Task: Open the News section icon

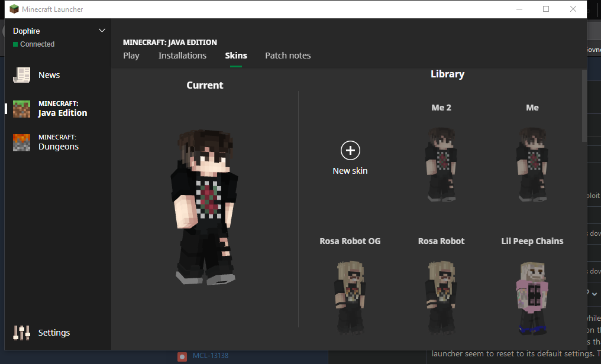Action: pyautogui.click(x=21, y=75)
